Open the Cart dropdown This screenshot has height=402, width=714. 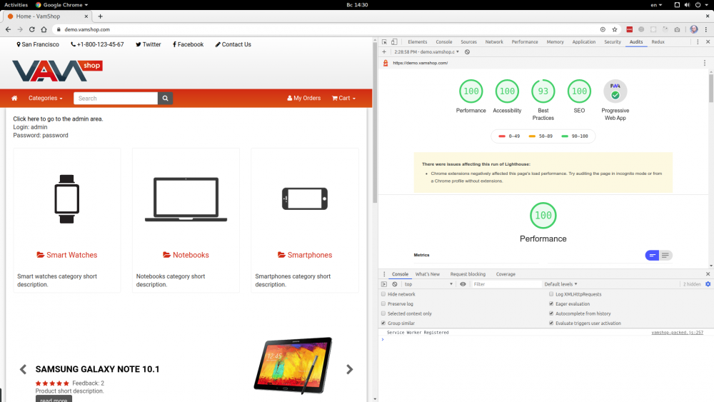(x=344, y=98)
